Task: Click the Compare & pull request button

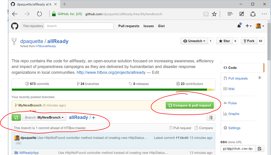Action: (x=190, y=105)
